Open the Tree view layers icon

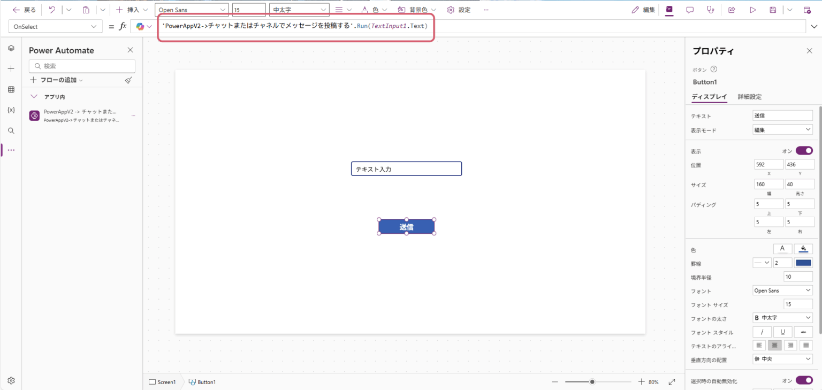pyautogui.click(x=11, y=49)
